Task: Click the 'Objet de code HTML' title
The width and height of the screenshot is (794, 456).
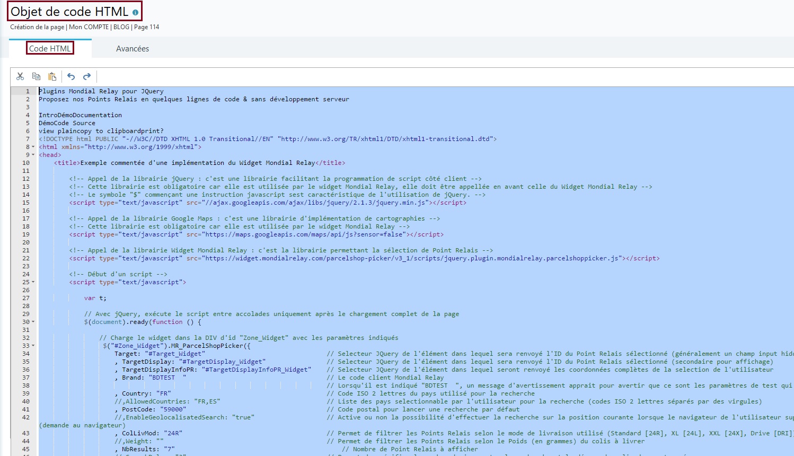Action: (69, 12)
